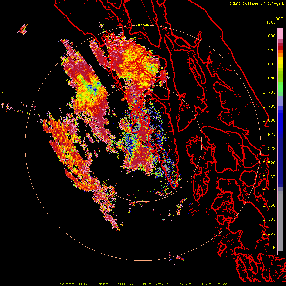Viewport: 286px width, 286px height.
Task: Click the 0.573 color scale value
Action: (269, 149)
